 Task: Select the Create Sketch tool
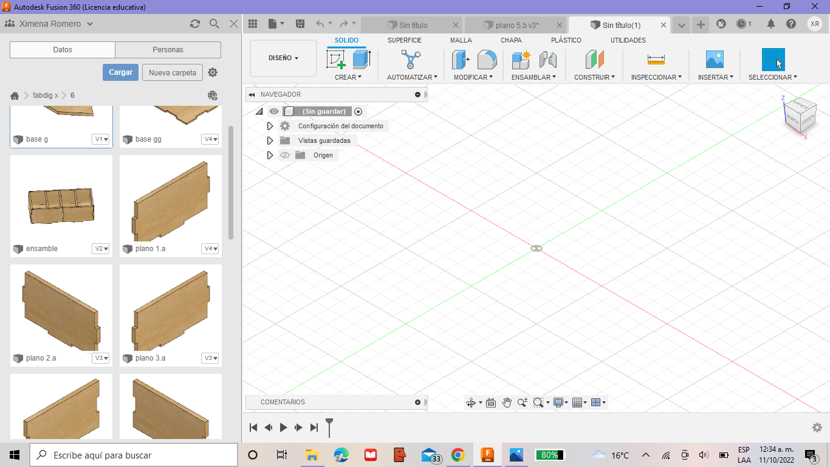336,60
